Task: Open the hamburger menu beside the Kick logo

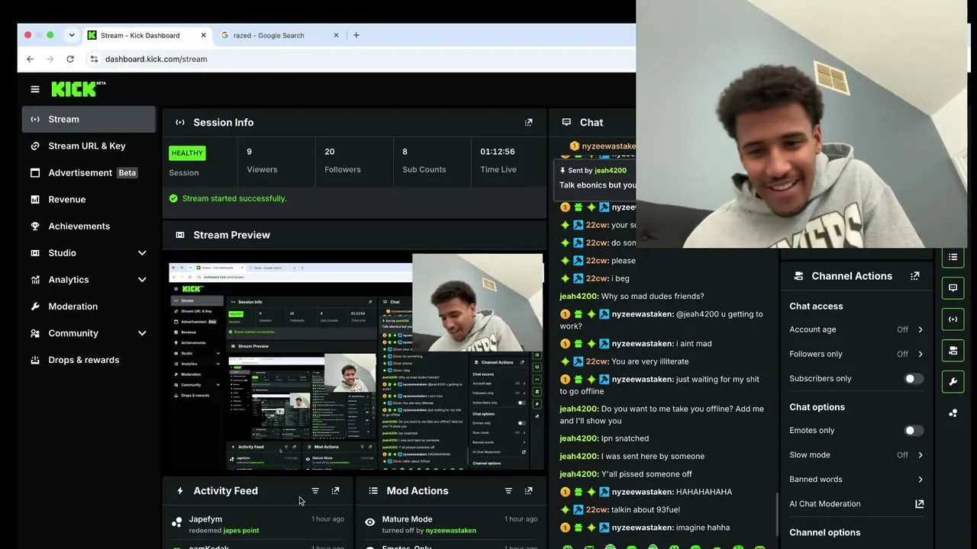Action: click(x=35, y=89)
